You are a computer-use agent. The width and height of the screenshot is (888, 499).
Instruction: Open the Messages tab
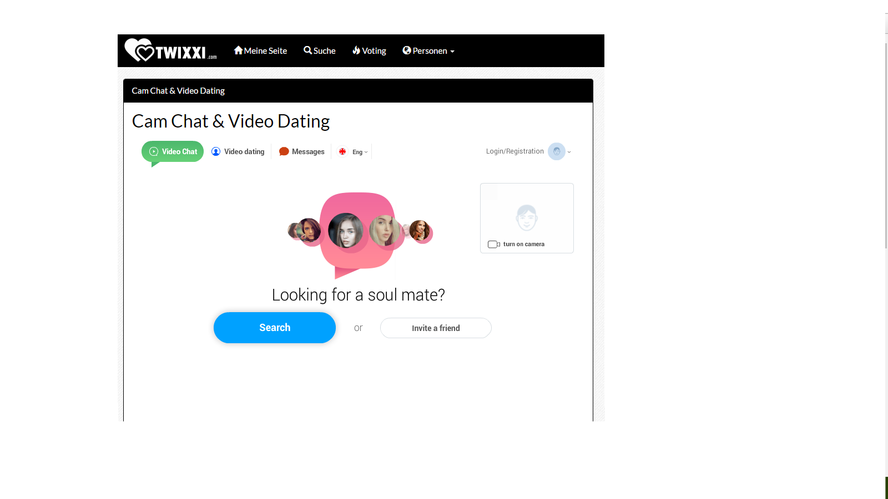point(302,151)
